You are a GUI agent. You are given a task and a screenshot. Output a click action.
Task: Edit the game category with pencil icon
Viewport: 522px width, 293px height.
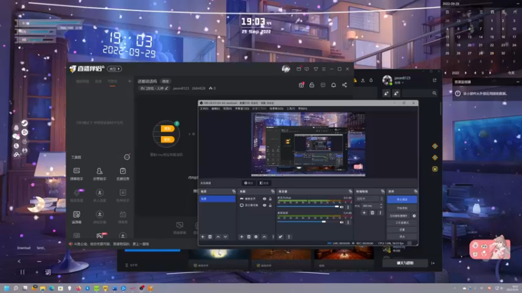(x=166, y=89)
